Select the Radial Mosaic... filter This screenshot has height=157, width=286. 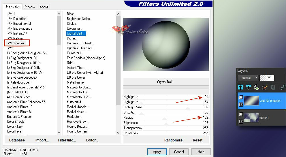pyautogui.click(x=78, y=107)
